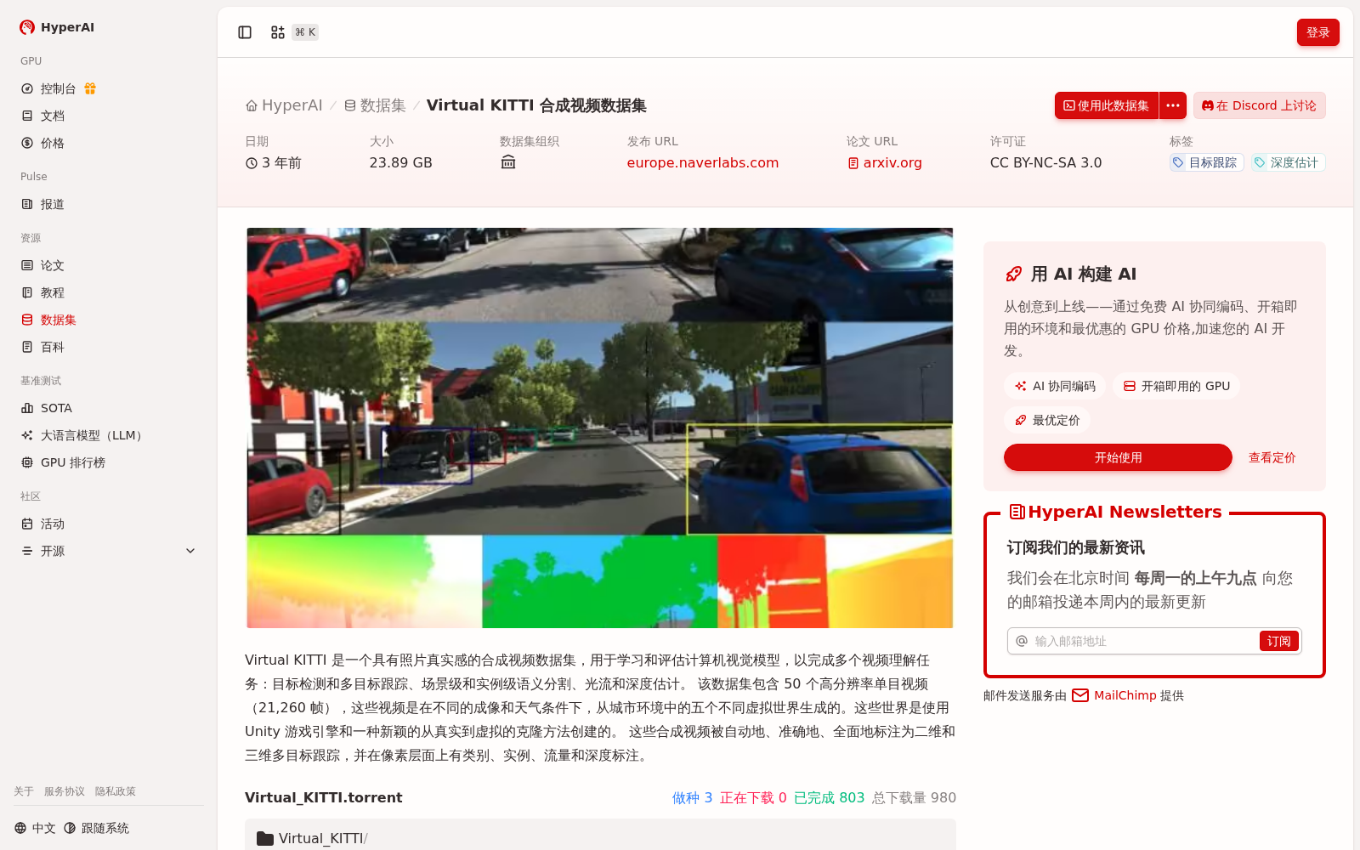The width and height of the screenshot is (1360, 850).
Task: Open 教程 in the sidebar
Action: (x=108, y=292)
